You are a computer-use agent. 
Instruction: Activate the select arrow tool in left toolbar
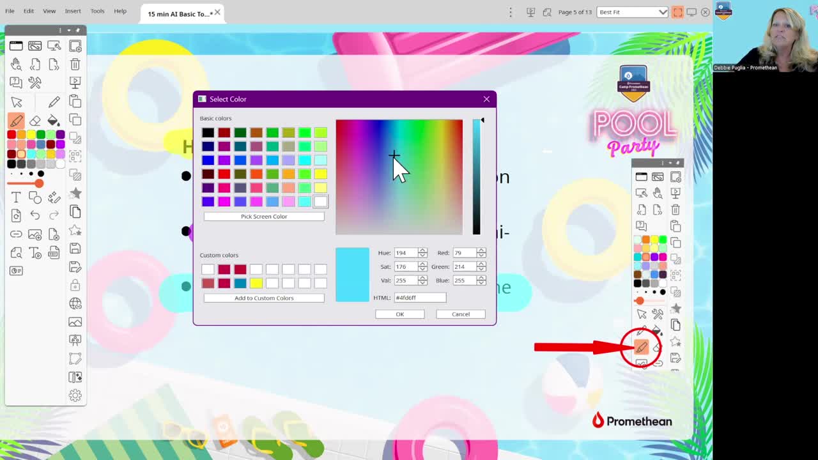click(x=17, y=102)
